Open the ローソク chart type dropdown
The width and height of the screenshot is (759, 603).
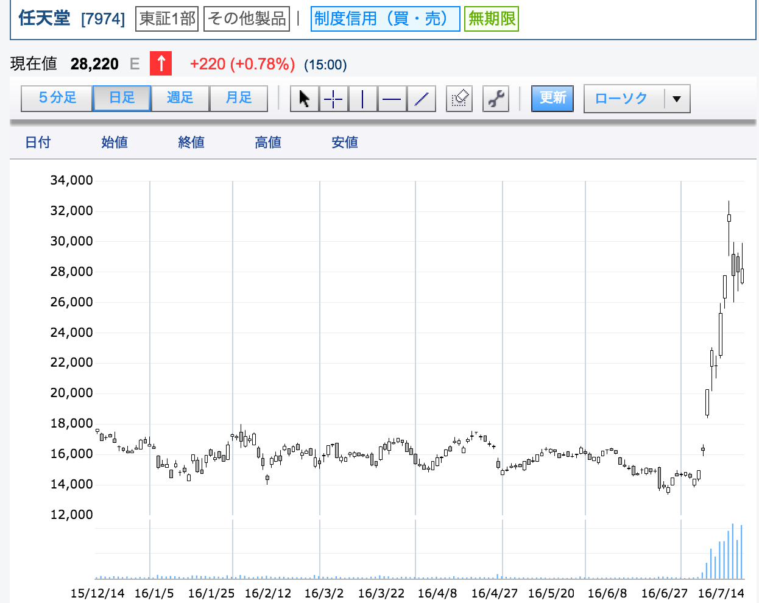coord(637,99)
